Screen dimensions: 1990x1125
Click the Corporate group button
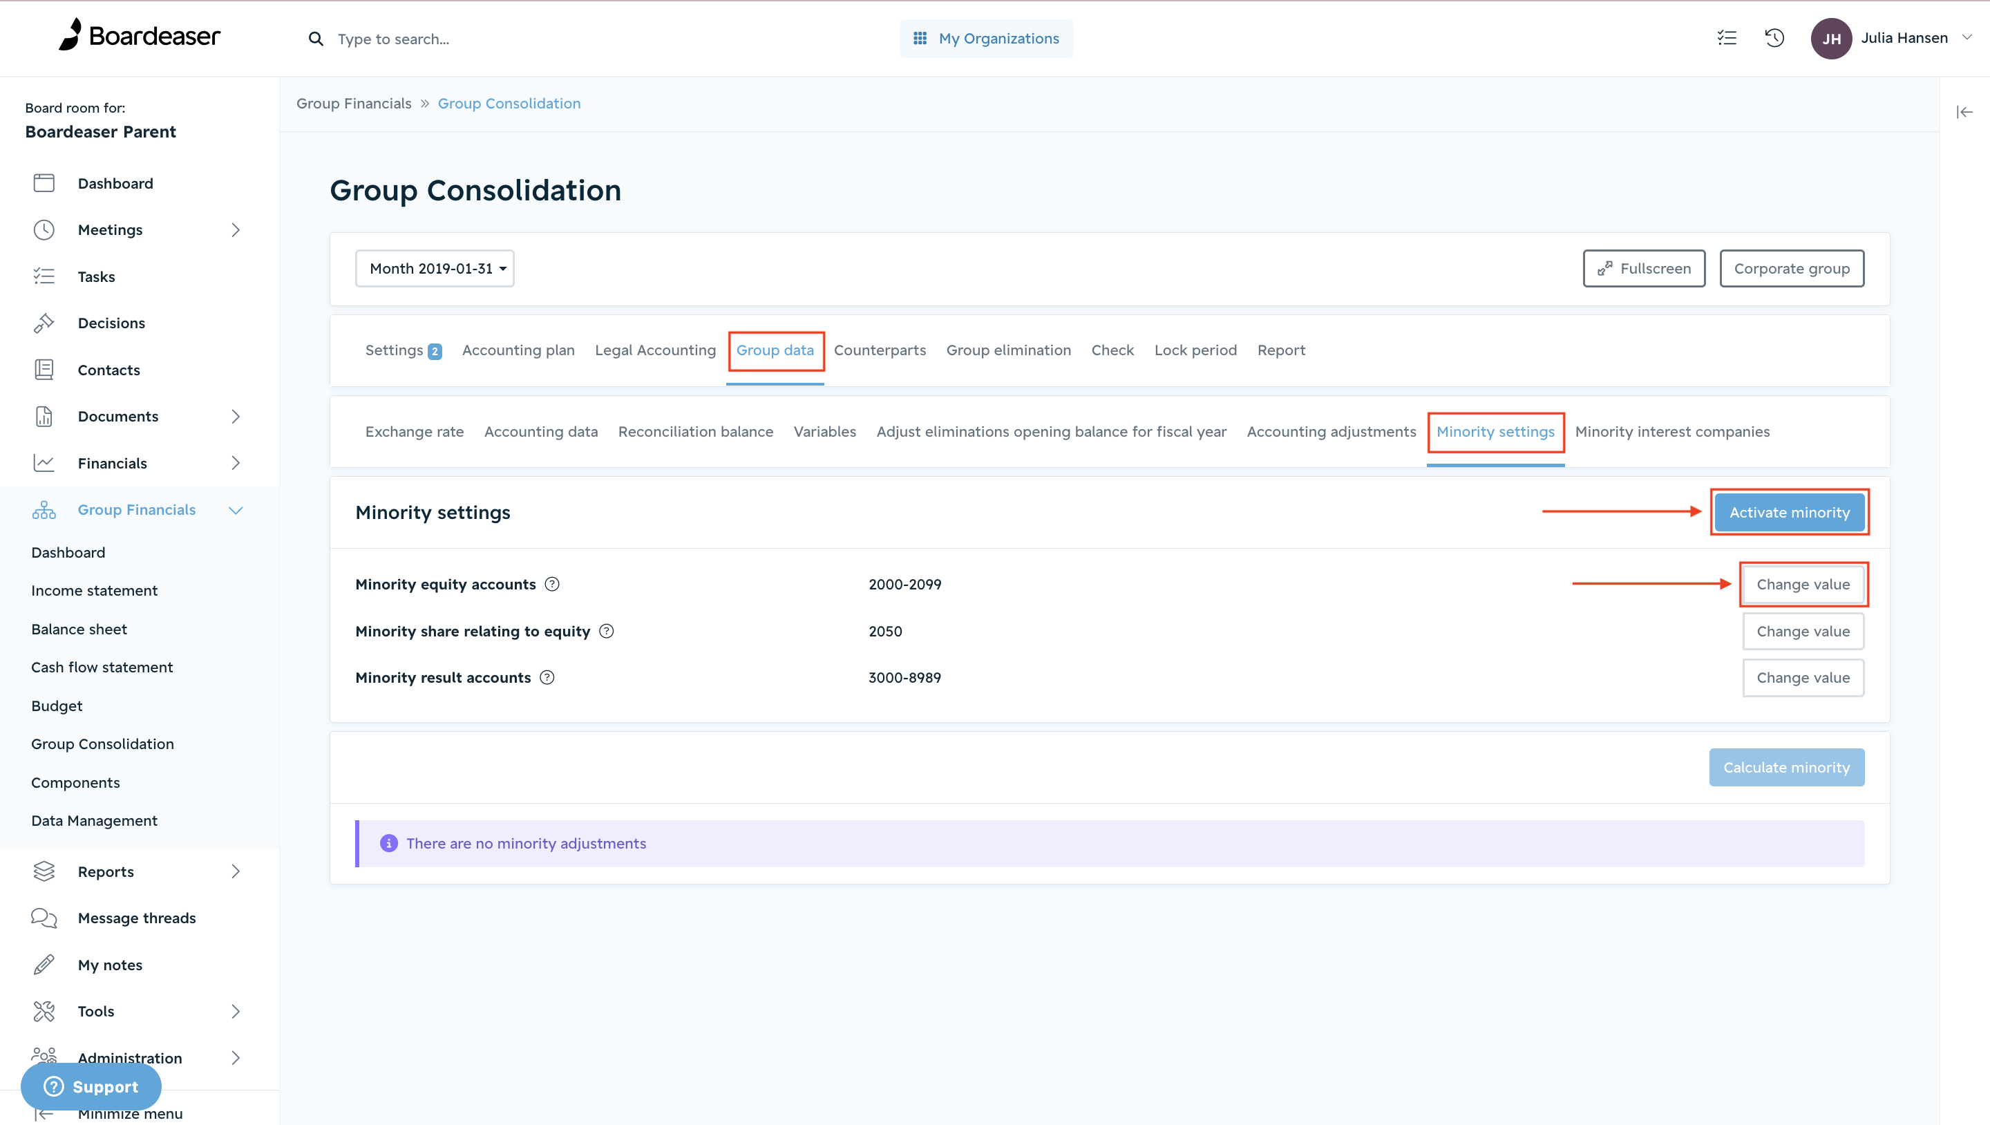(x=1792, y=268)
